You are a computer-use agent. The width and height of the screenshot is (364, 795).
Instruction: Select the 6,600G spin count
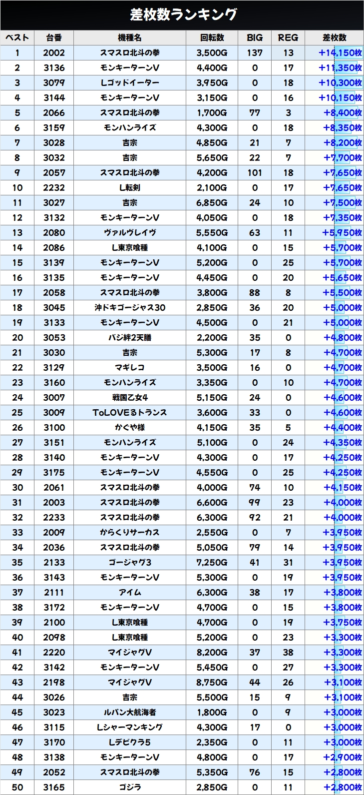point(212,503)
